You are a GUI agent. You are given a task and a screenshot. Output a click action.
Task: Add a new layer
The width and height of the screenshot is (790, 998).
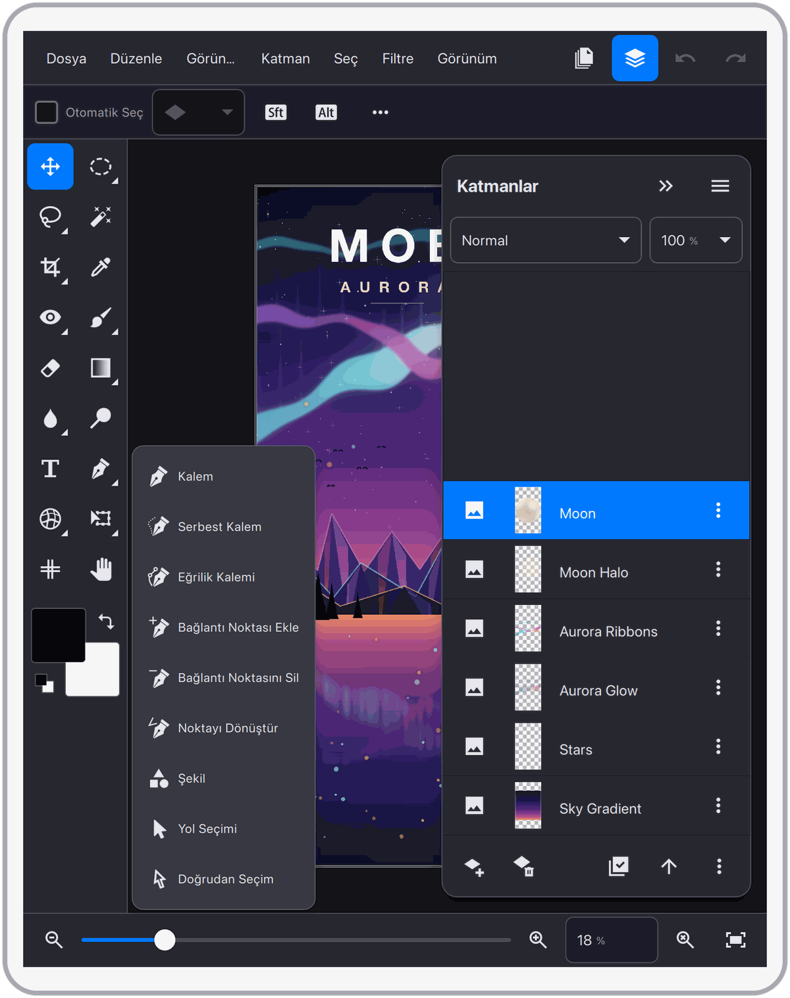point(474,867)
